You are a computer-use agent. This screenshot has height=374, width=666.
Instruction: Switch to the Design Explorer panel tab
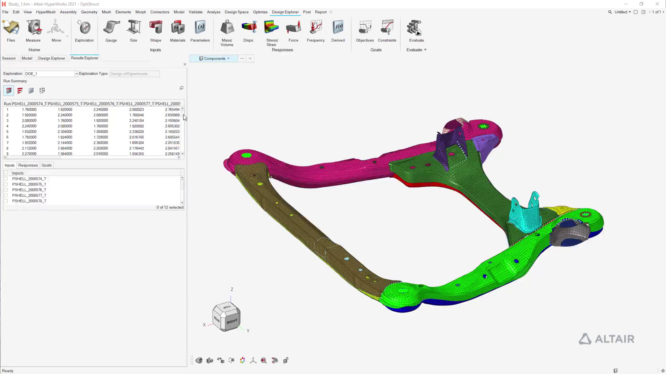tap(51, 58)
